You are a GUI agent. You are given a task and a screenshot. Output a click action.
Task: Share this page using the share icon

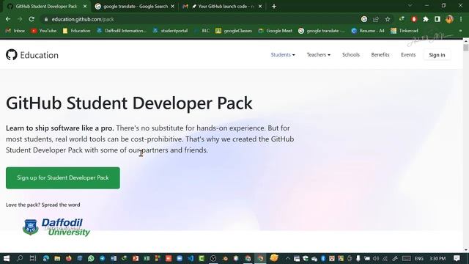376,19
